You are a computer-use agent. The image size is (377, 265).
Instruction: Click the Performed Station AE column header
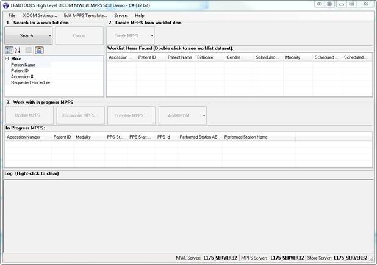(x=198, y=137)
